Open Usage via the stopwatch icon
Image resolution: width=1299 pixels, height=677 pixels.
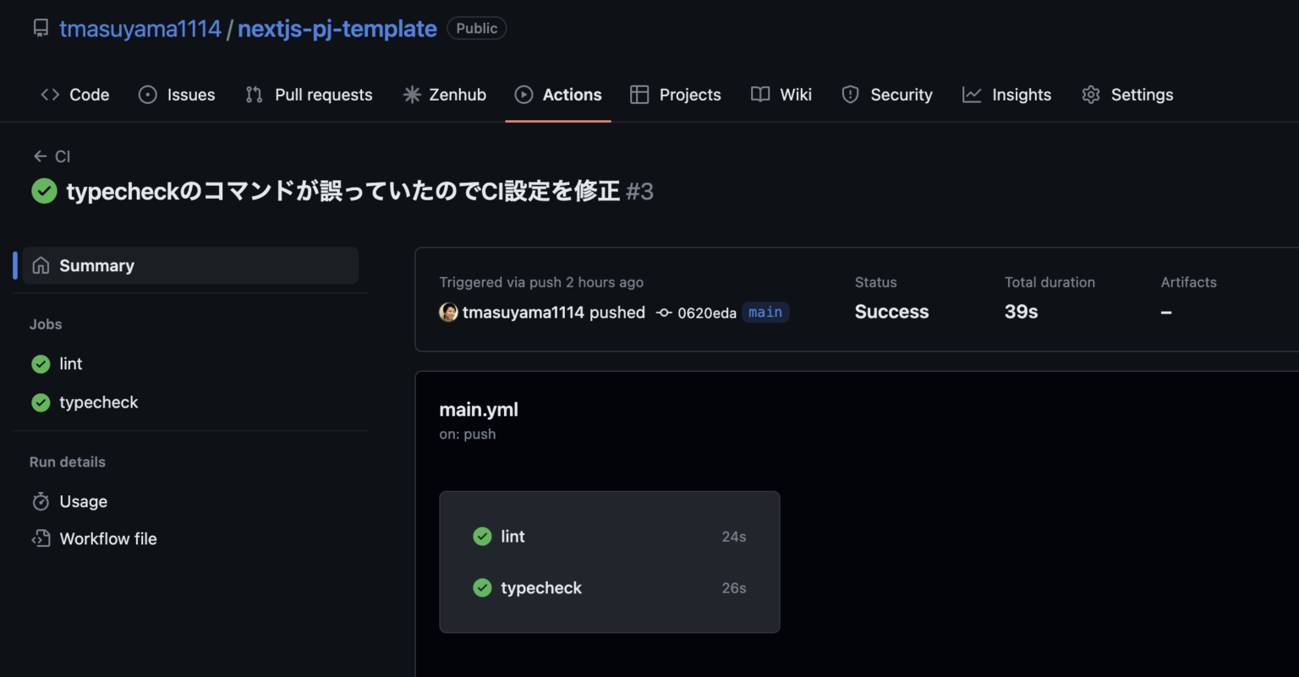[x=41, y=501]
